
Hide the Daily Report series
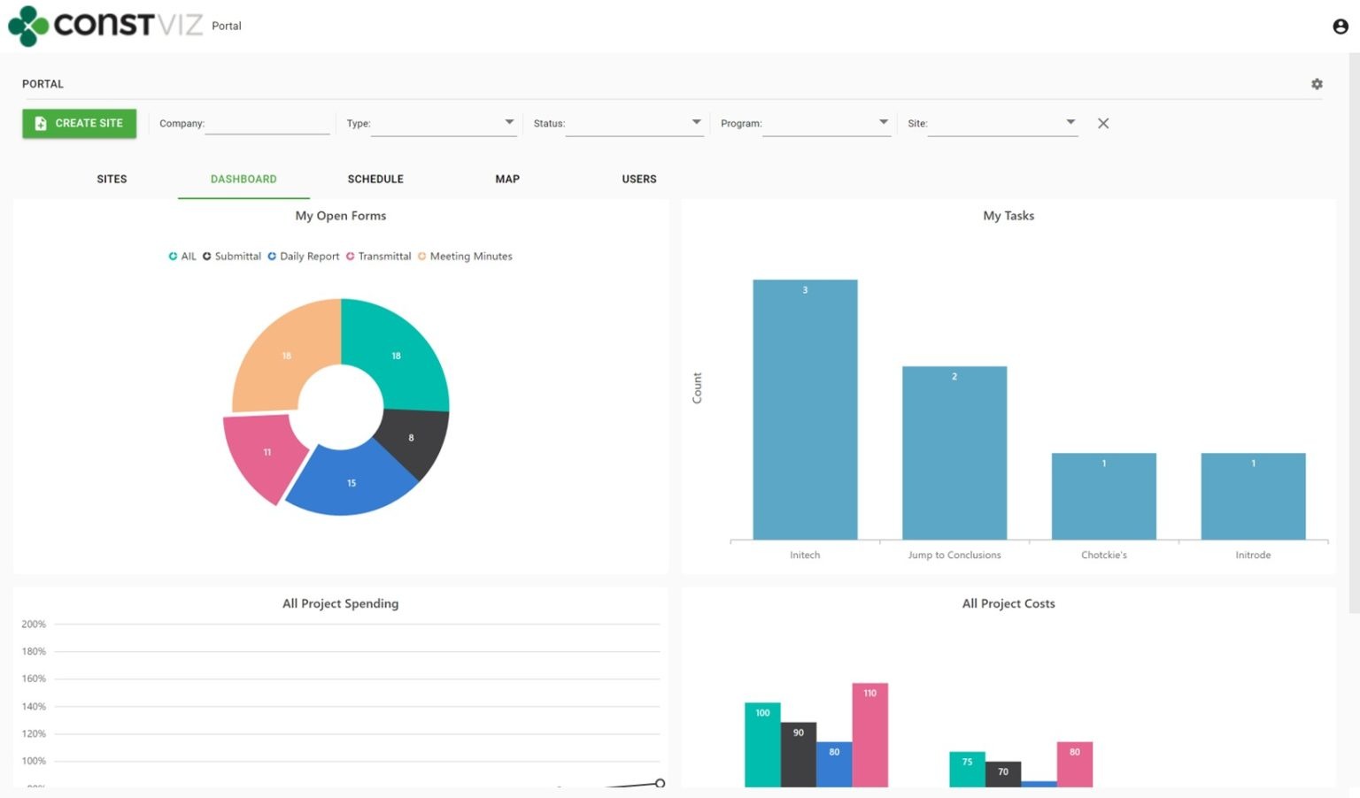point(272,256)
